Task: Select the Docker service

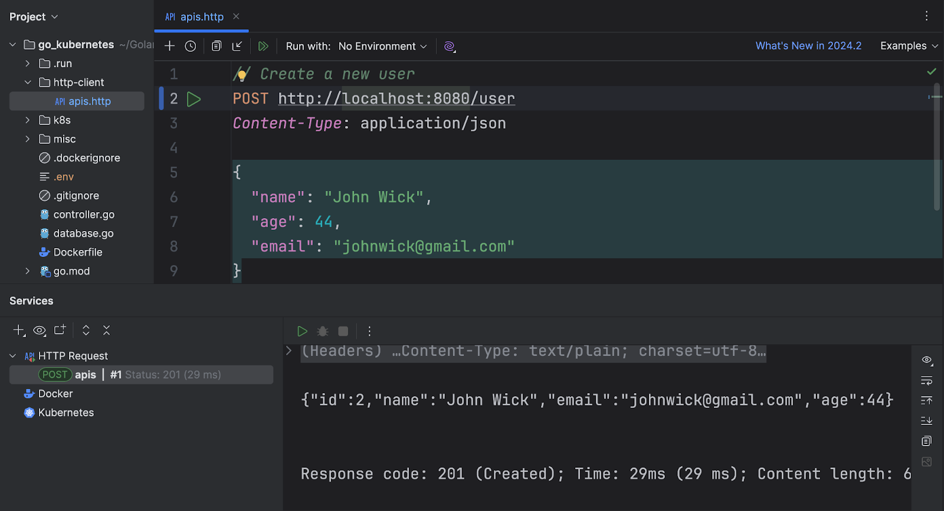Action: tap(48, 394)
